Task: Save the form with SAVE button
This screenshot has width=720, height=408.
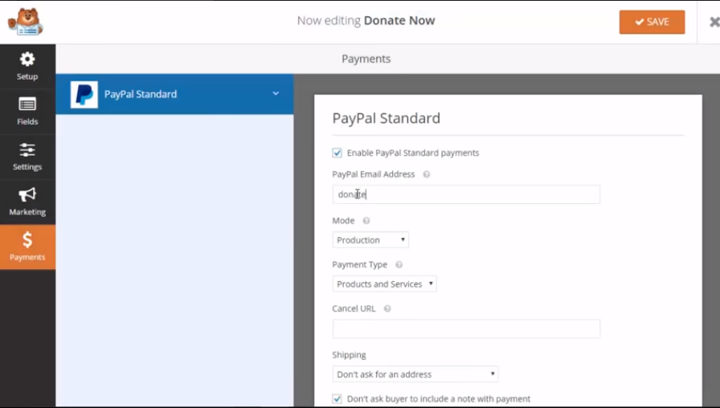Action: click(652, 22)
